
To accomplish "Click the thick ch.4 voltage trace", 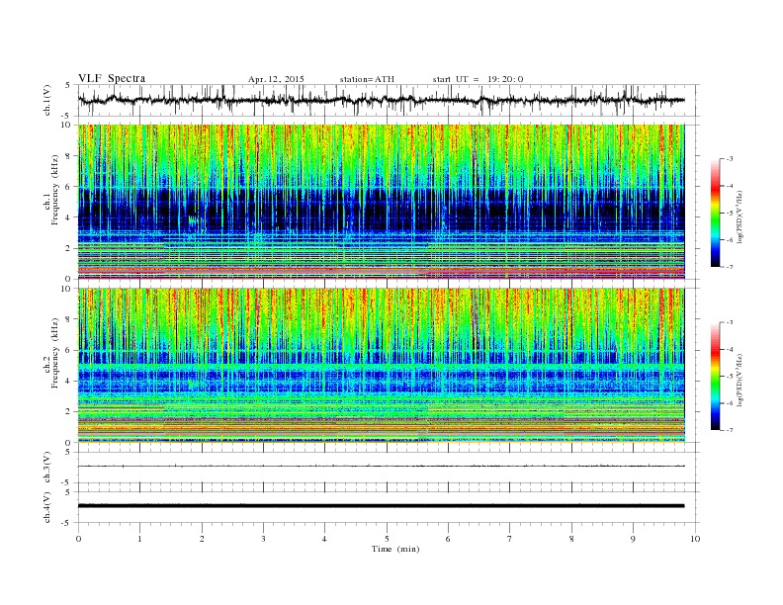I will [381, 506].
